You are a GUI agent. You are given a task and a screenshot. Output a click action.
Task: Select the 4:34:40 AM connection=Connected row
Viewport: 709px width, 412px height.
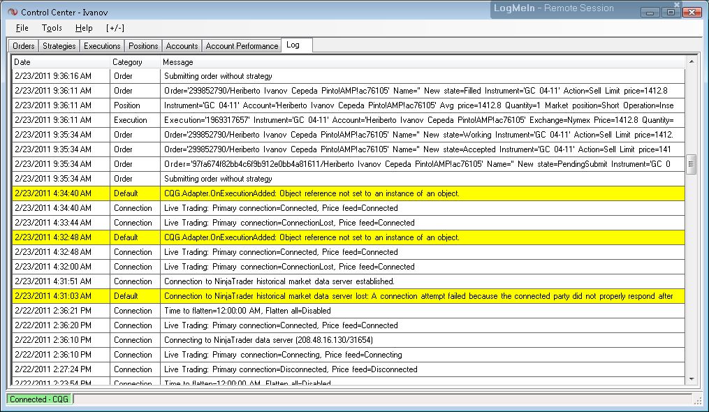point(348,208)
